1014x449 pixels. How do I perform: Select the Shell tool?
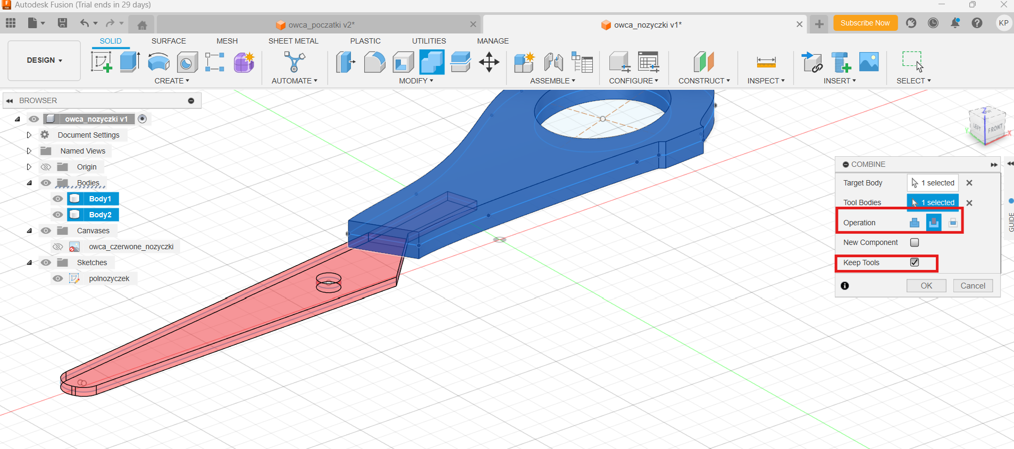403,62
